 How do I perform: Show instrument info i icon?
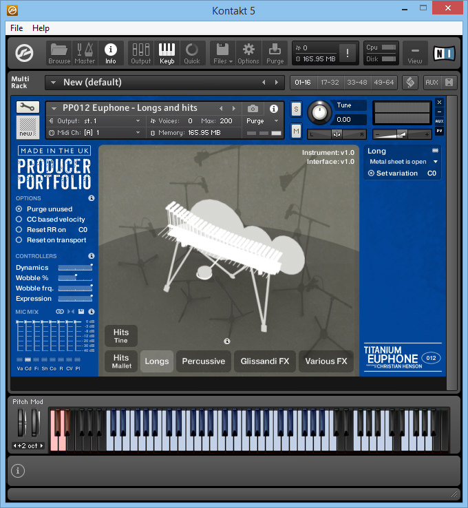[x=274, y=109]
